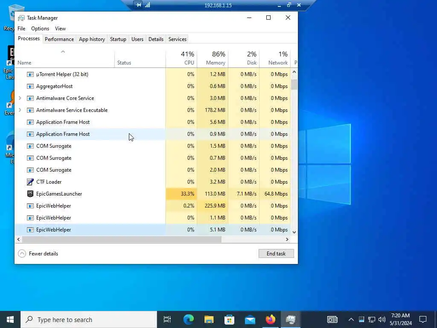Click horizontal scrollbar right arrow
Image resolution: width=437 pixels, height=328 pixels.
[287, 239]
